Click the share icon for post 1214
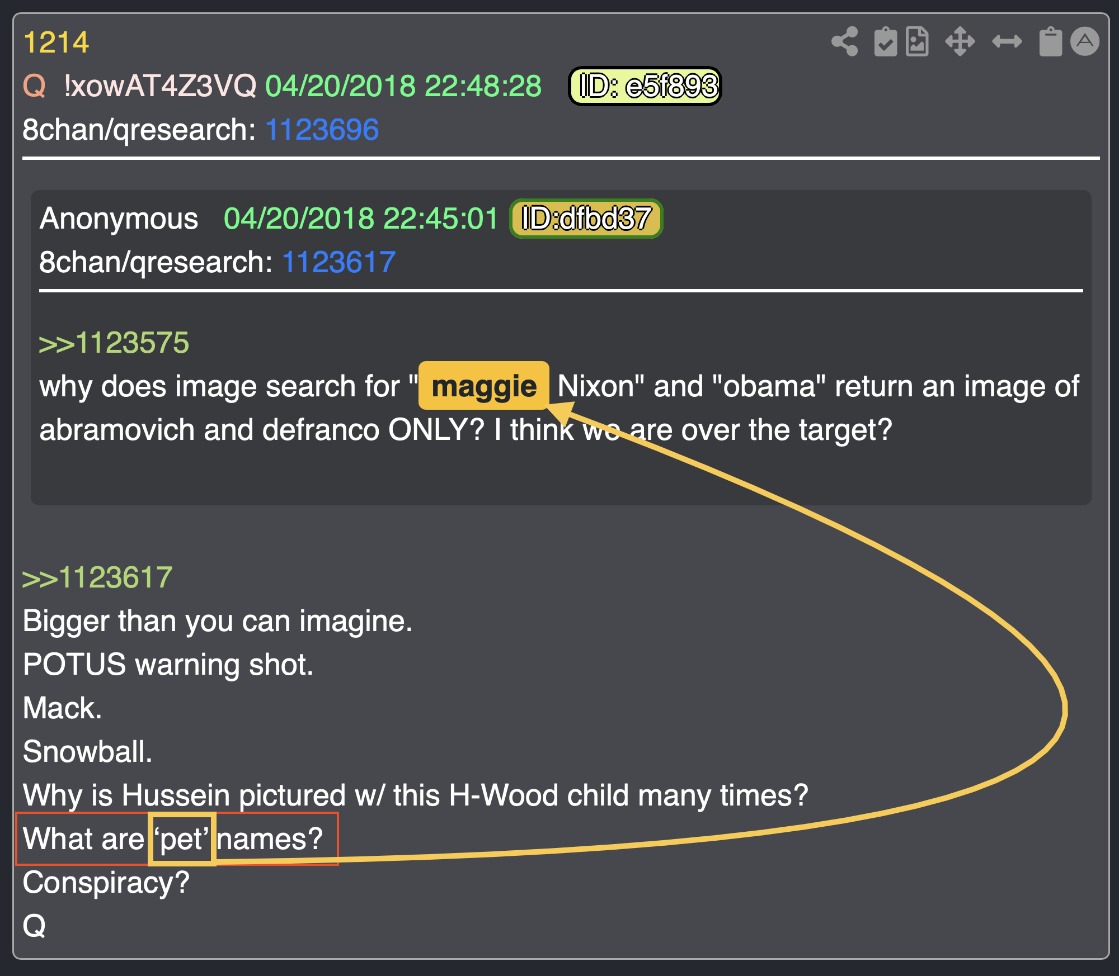 tap(845, 41)
